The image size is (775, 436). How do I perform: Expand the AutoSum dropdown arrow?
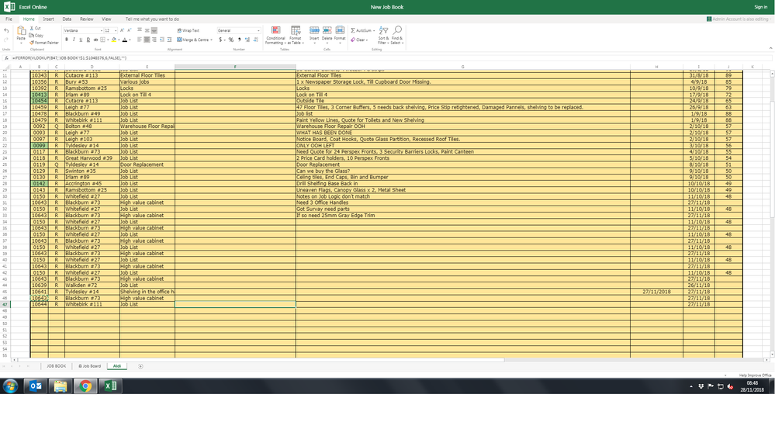pyautogui.click(x=374, y=31)
